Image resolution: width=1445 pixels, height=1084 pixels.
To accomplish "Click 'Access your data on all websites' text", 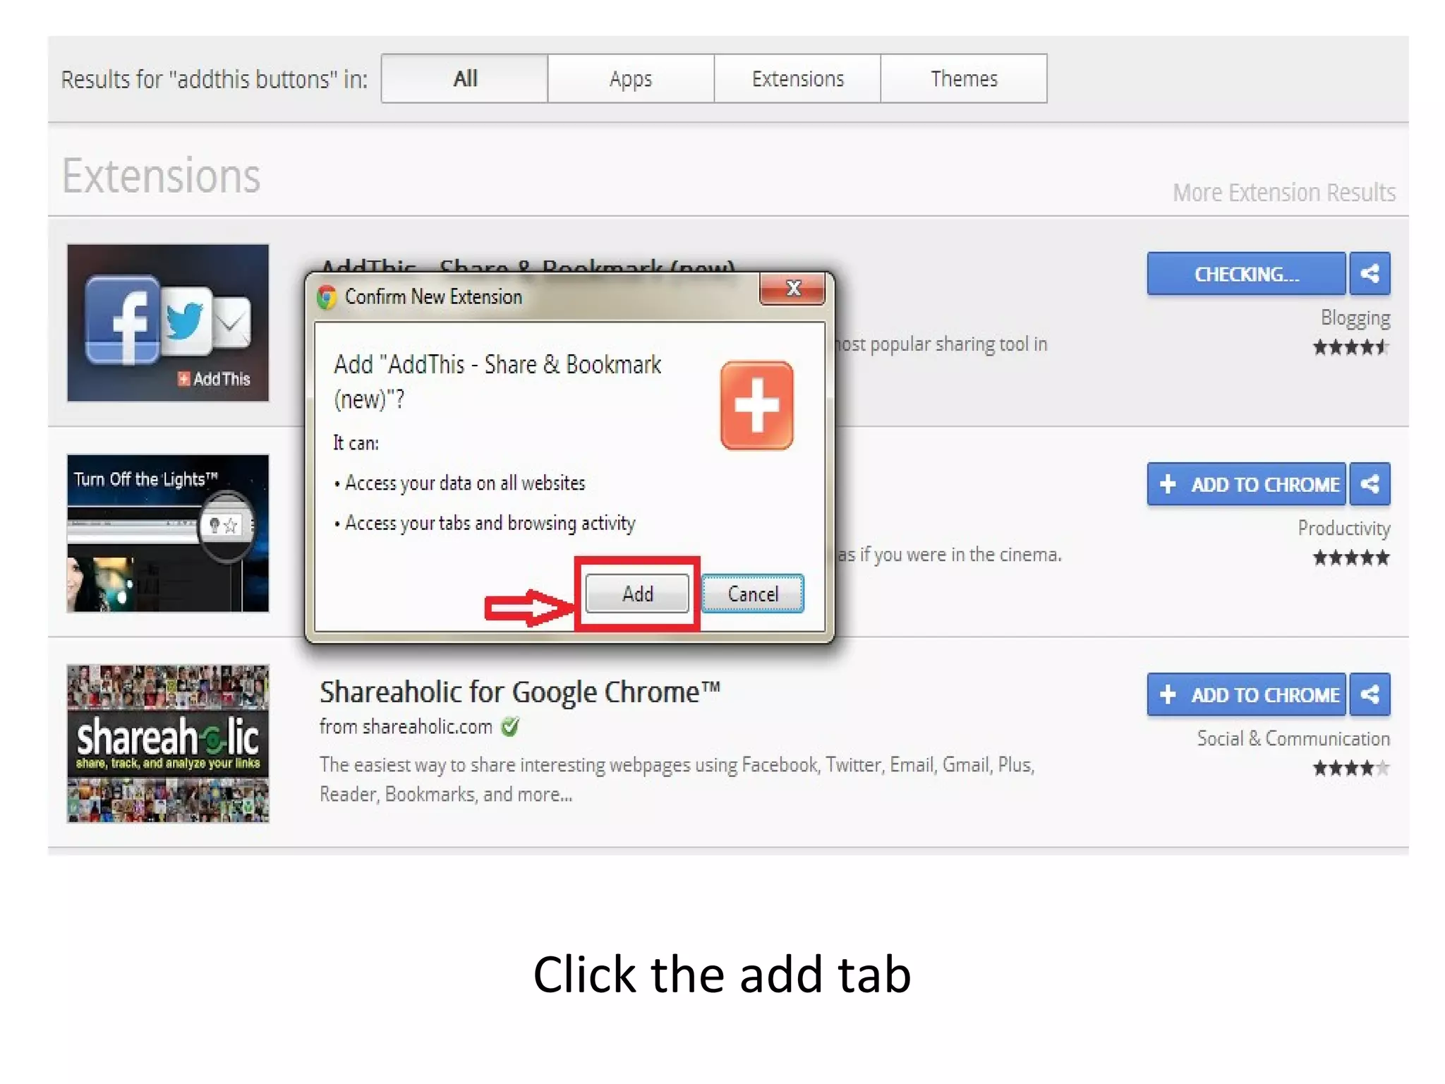I will tap(465, 483).
